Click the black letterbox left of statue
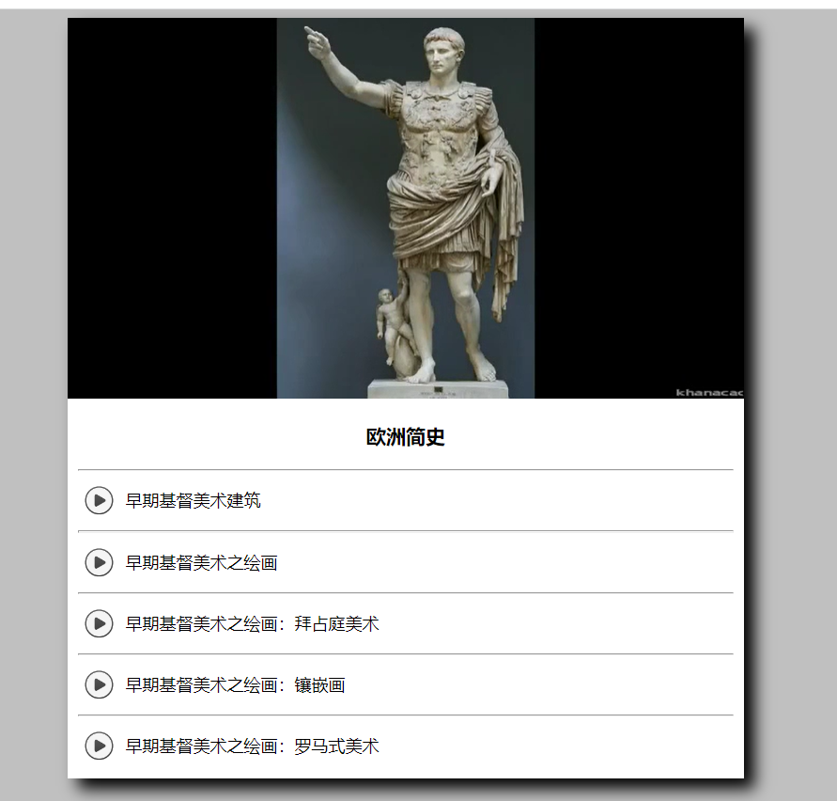The image size is (837, 801). (172, 209)
